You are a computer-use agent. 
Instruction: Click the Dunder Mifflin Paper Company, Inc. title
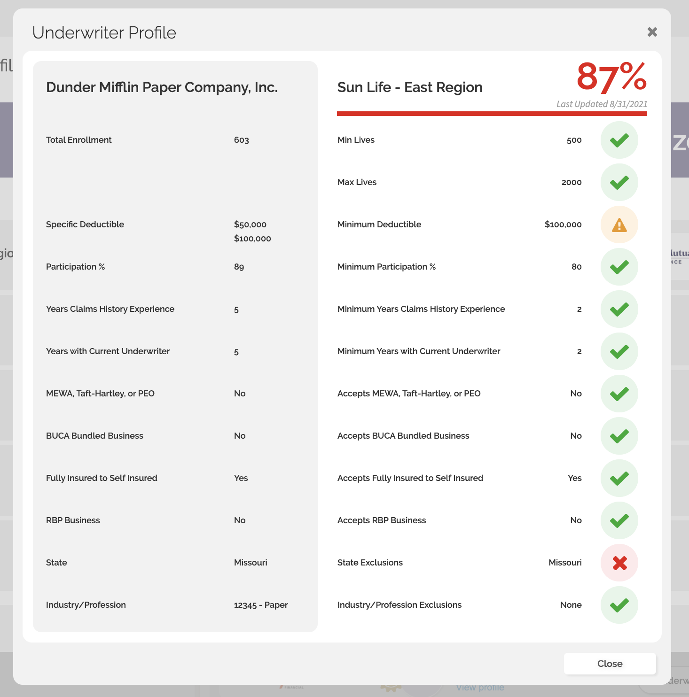(x=162, y=87)
